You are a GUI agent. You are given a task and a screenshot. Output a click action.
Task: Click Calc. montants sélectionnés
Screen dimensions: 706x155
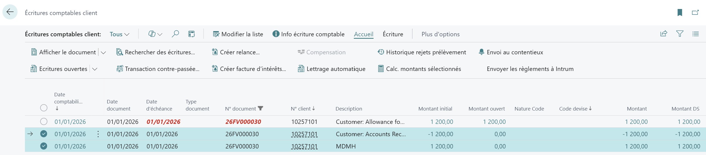point(419,69)
